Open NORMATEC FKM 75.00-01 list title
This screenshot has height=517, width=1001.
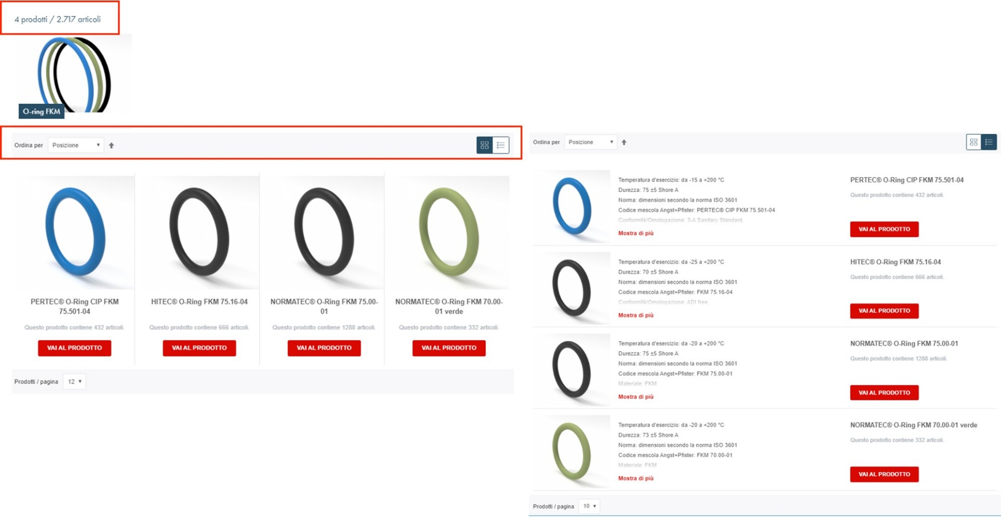point(904,344)
